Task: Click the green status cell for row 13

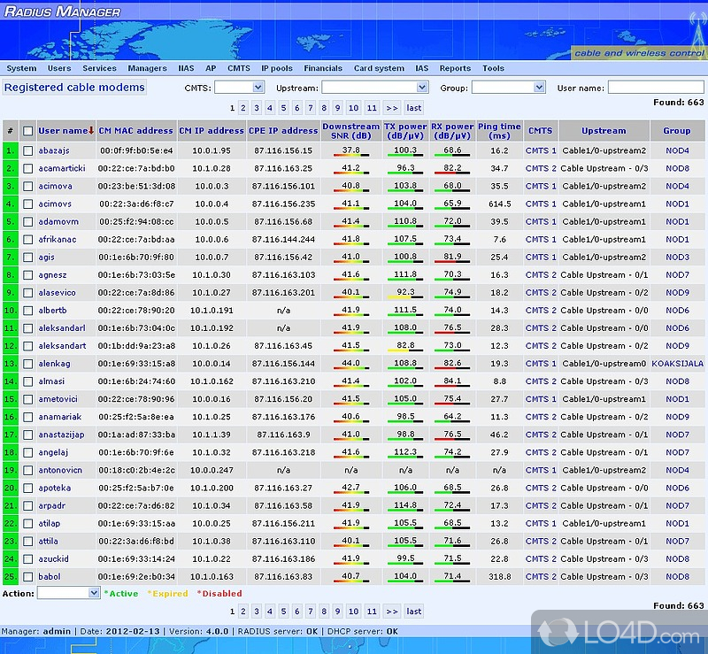Action: (x=10, y=364)
